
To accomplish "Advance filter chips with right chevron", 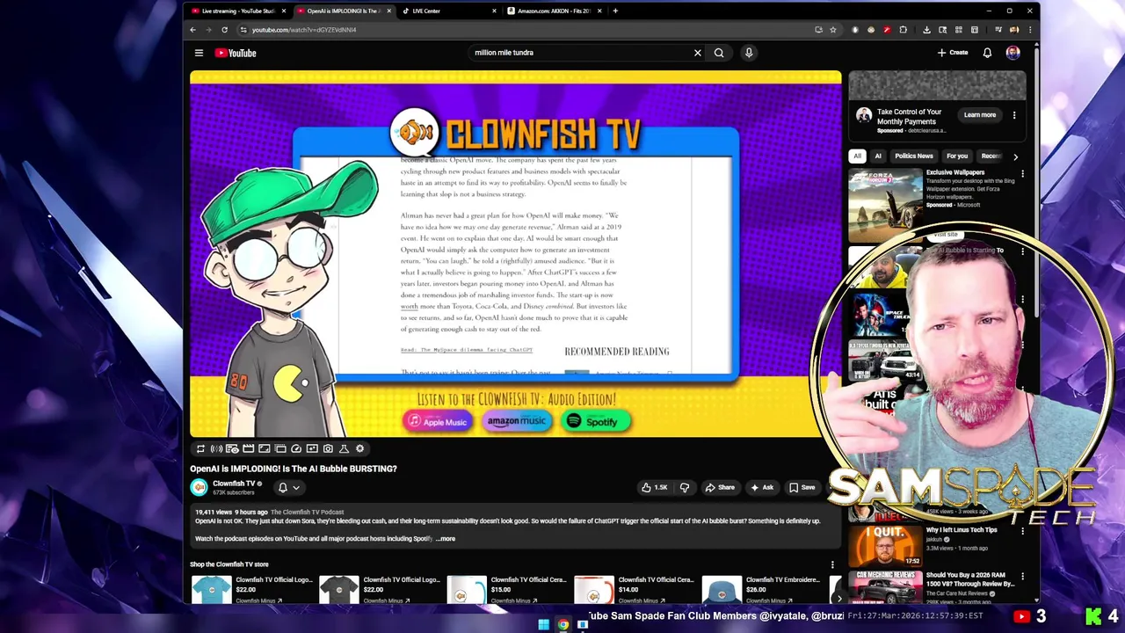I will coord(1015,156).
